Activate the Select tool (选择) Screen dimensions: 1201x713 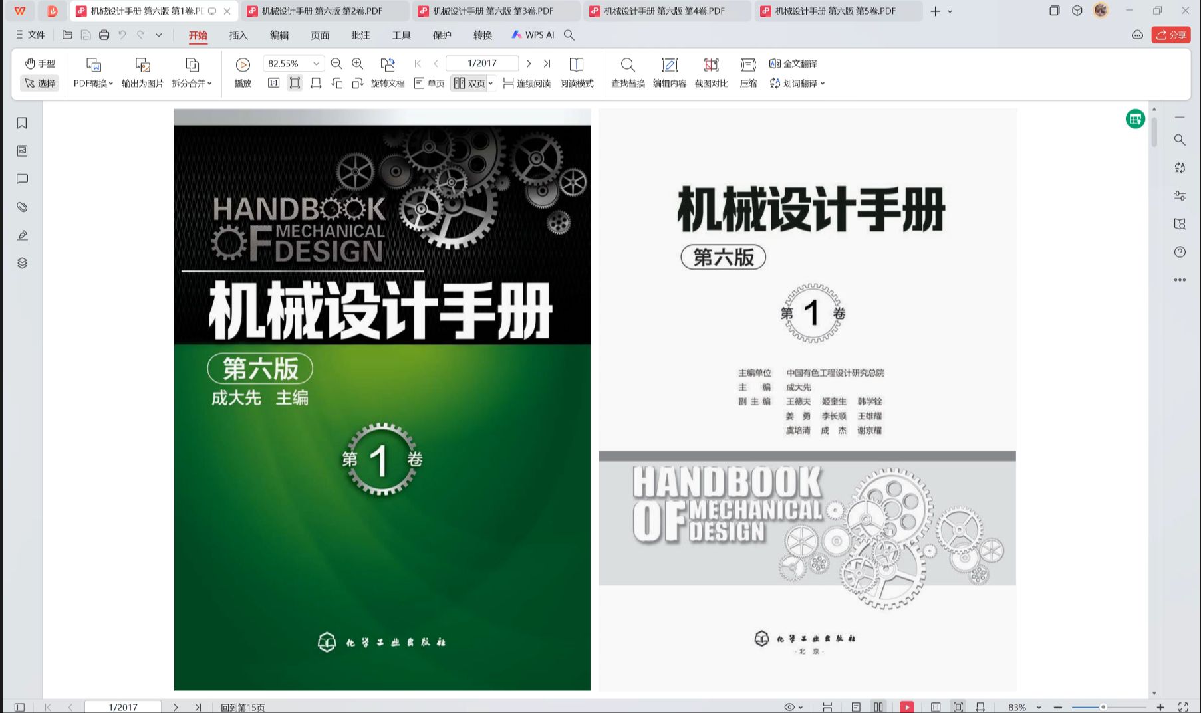(40, 83)
